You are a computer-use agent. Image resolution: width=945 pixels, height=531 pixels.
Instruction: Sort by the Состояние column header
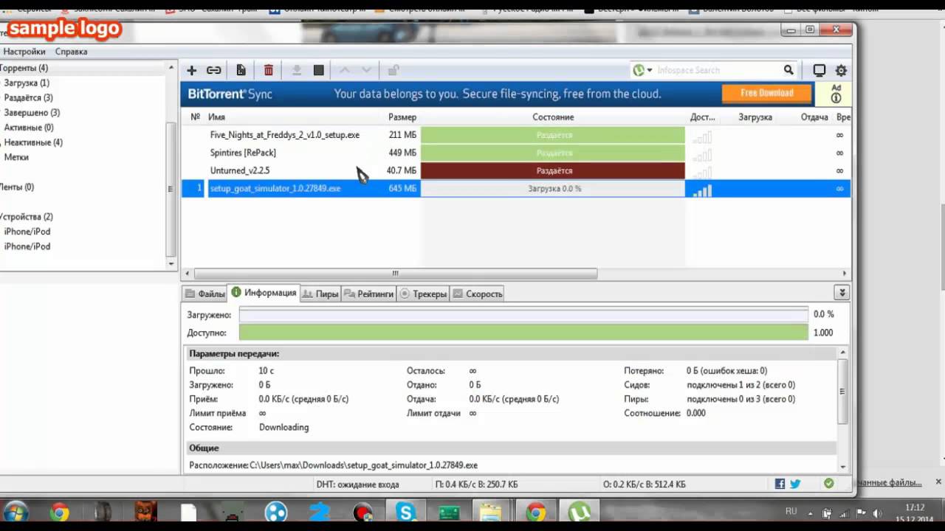click(553, 117)
